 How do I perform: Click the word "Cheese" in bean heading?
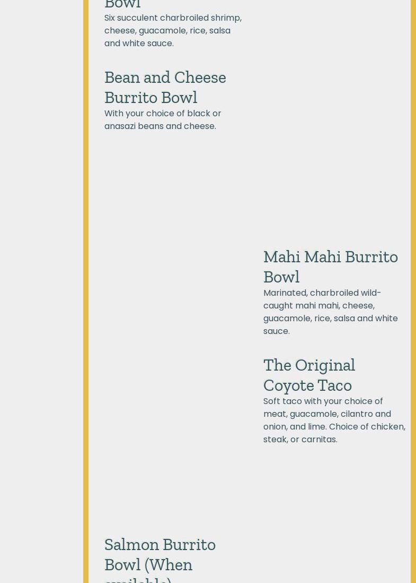coord(200,78)
